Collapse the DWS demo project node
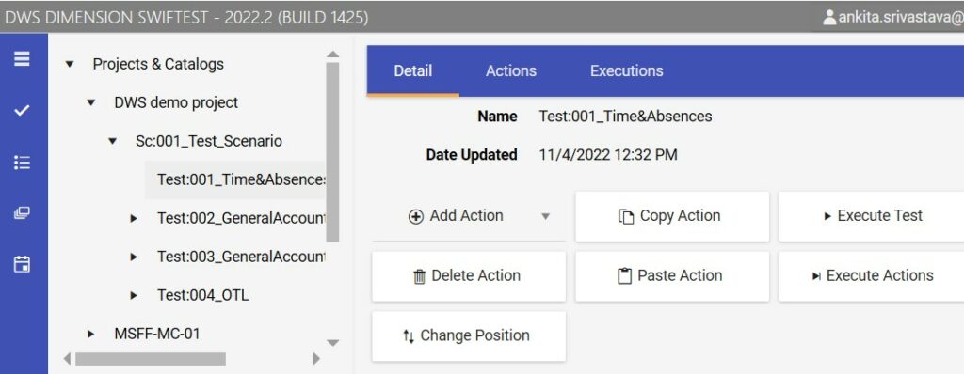 pos(91,102)
